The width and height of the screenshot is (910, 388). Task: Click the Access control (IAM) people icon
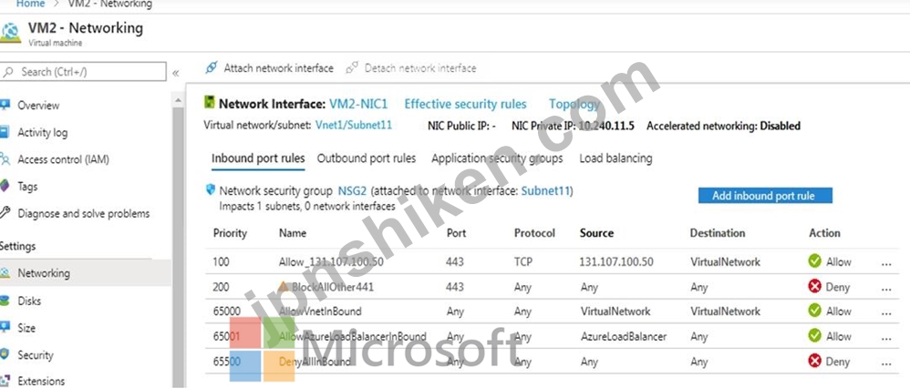pyautogui.click(x=5, y=158)
